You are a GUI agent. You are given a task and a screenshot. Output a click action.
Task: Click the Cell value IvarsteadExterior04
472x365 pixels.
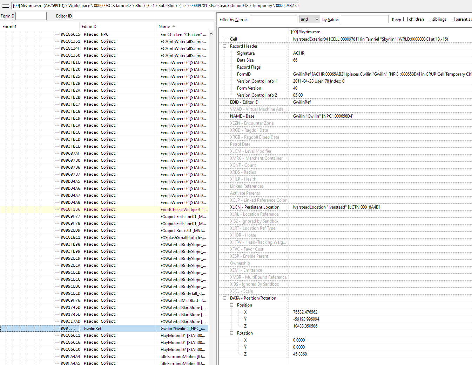370,39
